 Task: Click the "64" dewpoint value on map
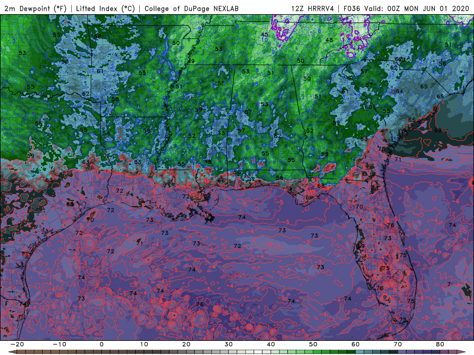tap(399, 91)
